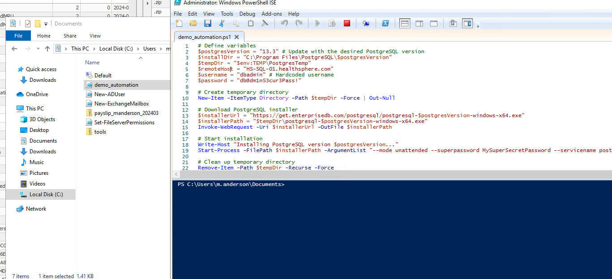This screenshot has height=279, width=612.
Task: Save the script using the Save icon
Action: click(208, 23)
